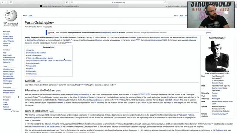Click the Russian translation icon in notice banner
Screen dimensions: 237x133
pos(51,33)
